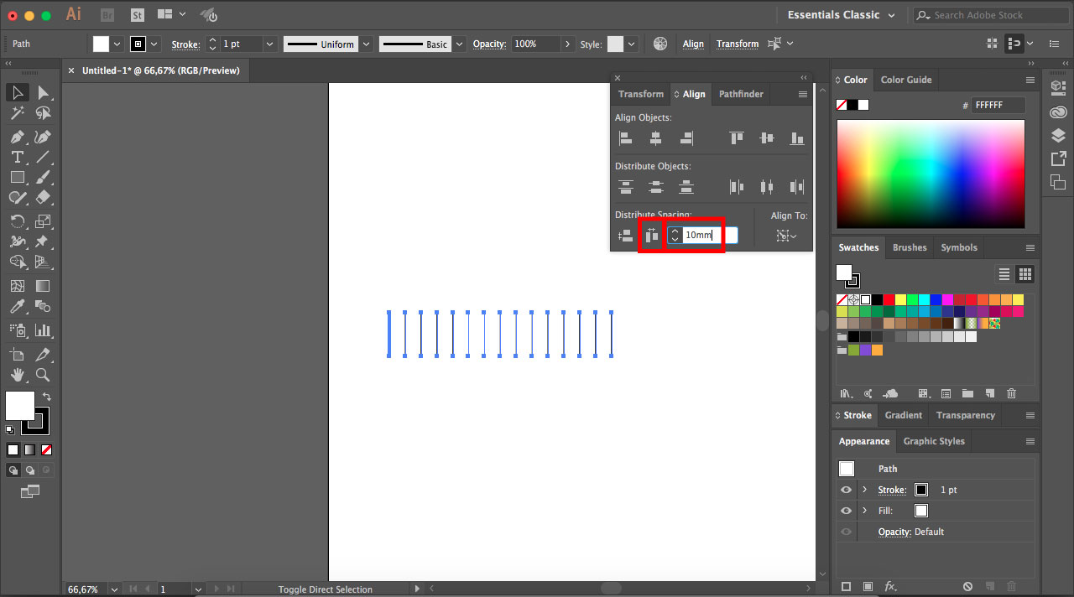The width and height of the screenshot is (1074, 597).
Task: Click the Transform button in control bar
Action: click(737, 44)
